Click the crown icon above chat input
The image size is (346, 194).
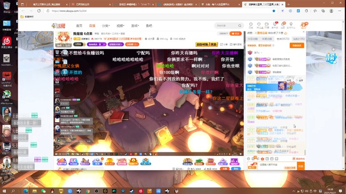point(262,159)
